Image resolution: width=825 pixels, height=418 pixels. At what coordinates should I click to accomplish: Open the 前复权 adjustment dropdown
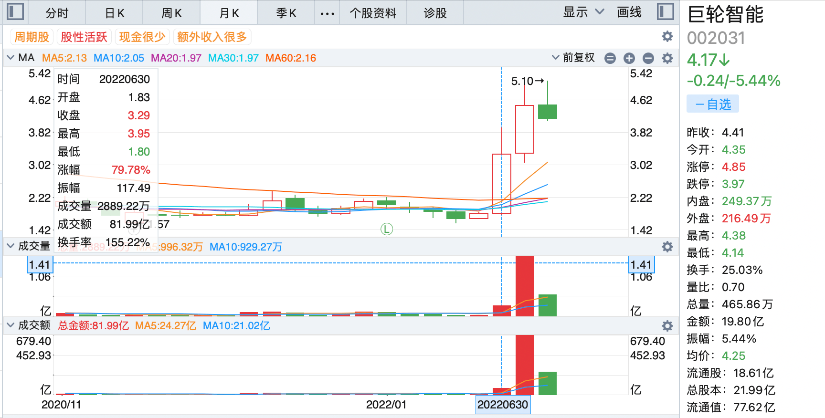click(573, 58)
